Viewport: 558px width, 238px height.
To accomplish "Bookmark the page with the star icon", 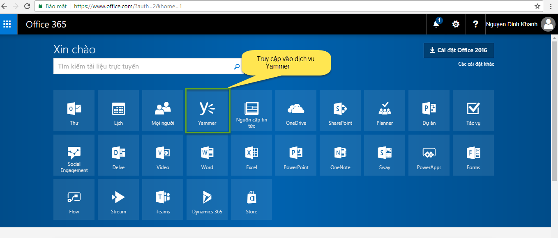I will [537, 6].
